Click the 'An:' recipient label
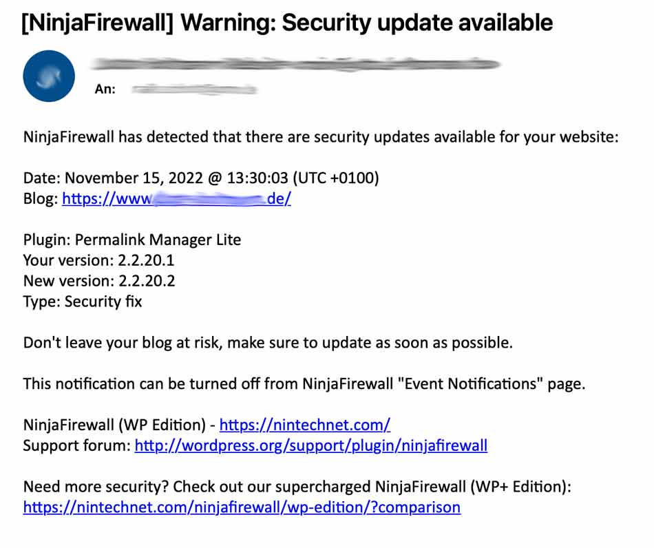 [x=105, y=89]
